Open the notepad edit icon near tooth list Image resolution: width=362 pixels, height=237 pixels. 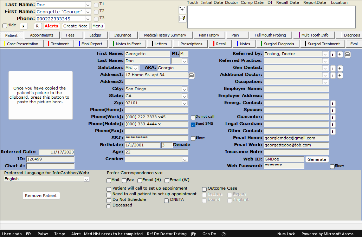point(182,19)
